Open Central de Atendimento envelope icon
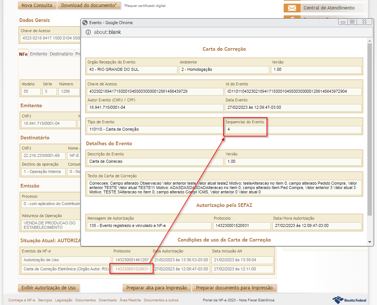Image resolution: width=377 pixels, height=305 pixels. (292, 8)
